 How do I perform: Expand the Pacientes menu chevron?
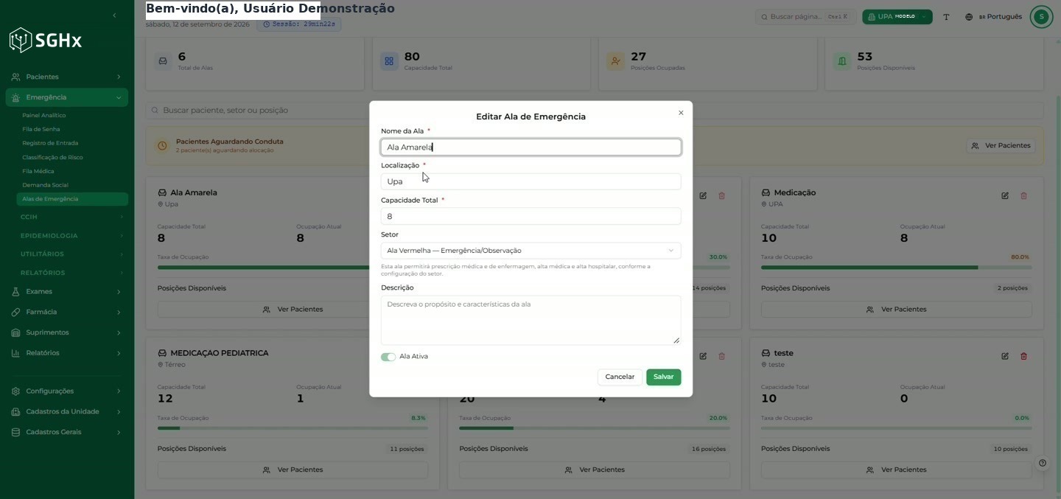tap(119, 77)
